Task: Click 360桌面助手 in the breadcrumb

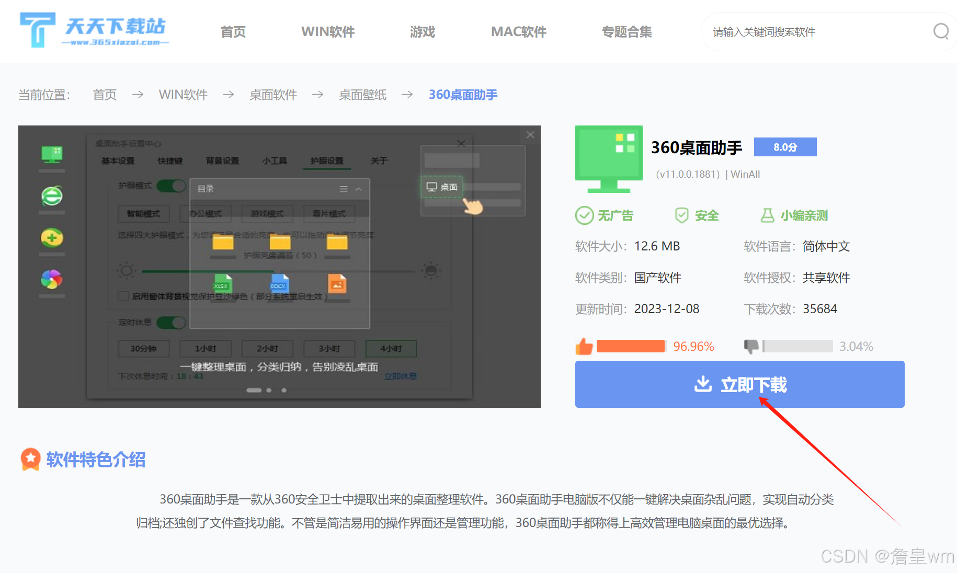Action: click(x=463, y=95)
